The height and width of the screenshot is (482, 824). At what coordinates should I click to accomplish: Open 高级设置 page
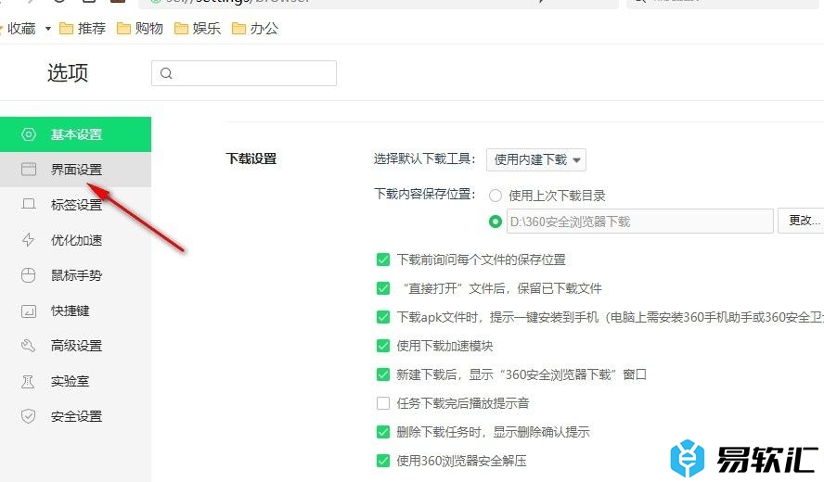click(76, 346)
